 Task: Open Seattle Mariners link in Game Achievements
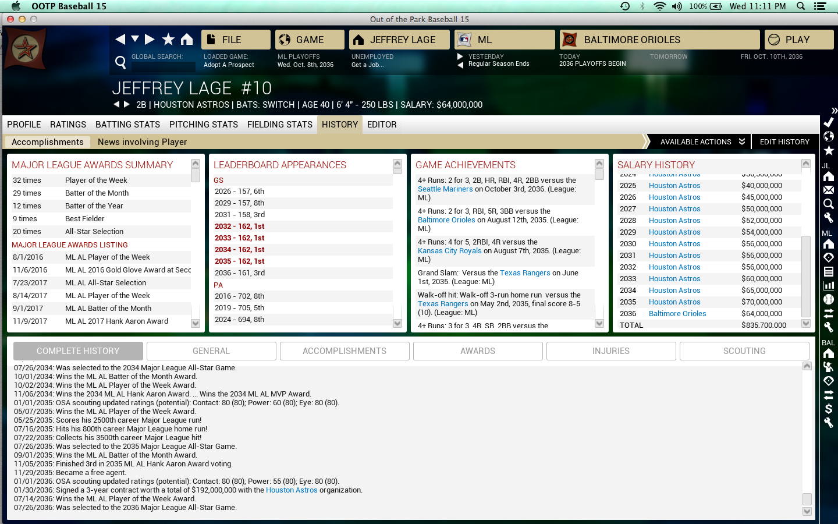point(445,189)
